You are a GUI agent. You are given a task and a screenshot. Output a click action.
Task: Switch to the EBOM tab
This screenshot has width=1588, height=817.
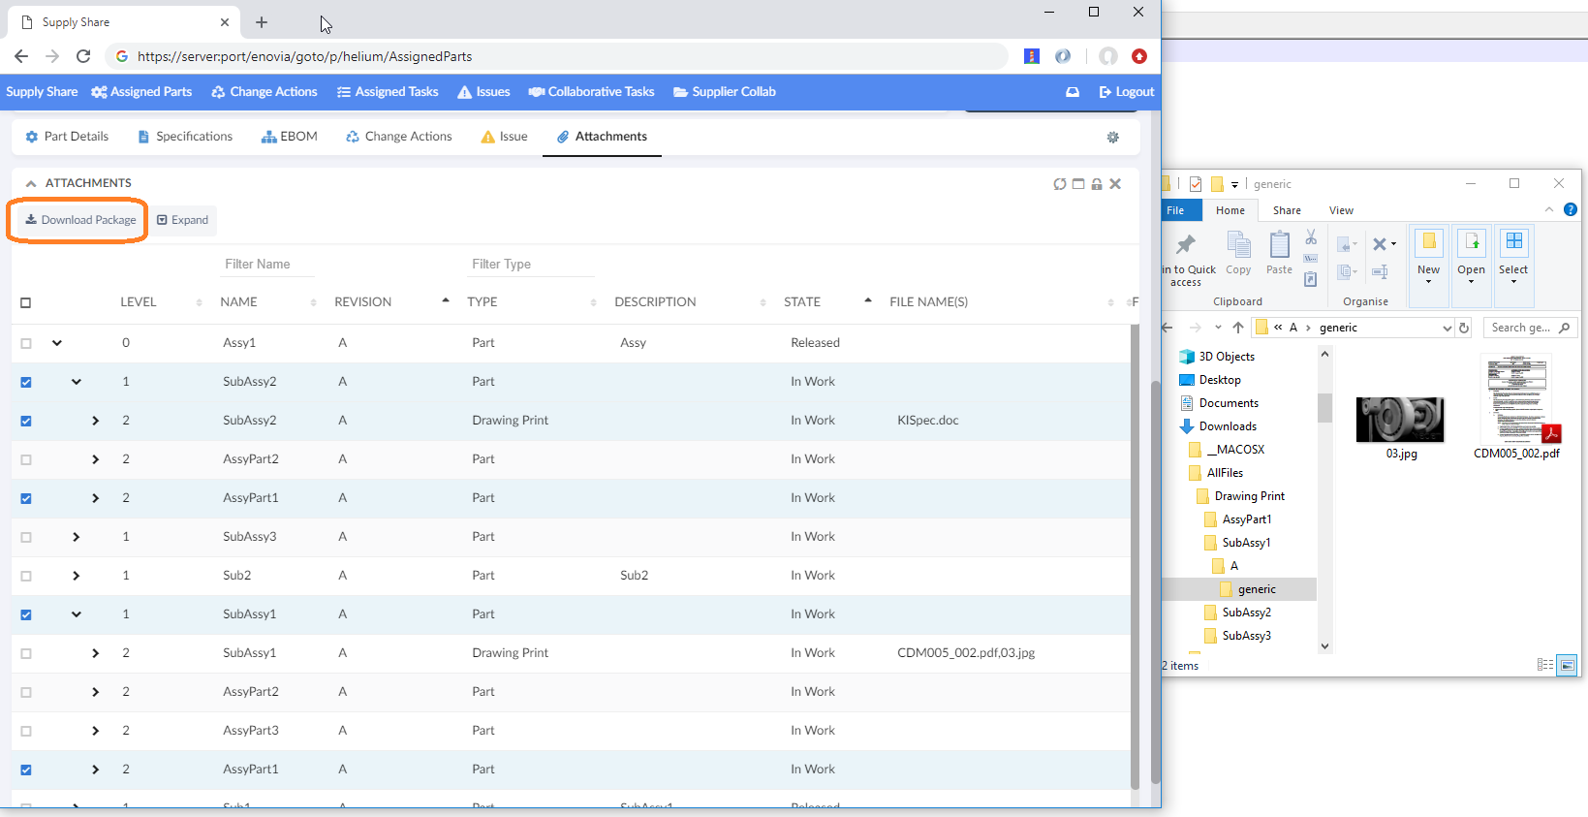point(290,137)
